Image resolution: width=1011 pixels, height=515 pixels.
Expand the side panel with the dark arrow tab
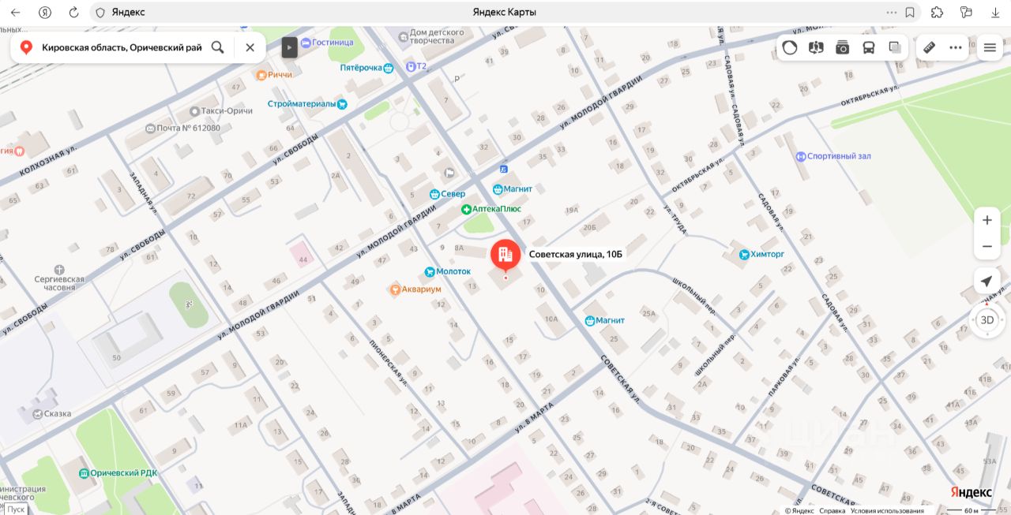click(x=289, y=47)
